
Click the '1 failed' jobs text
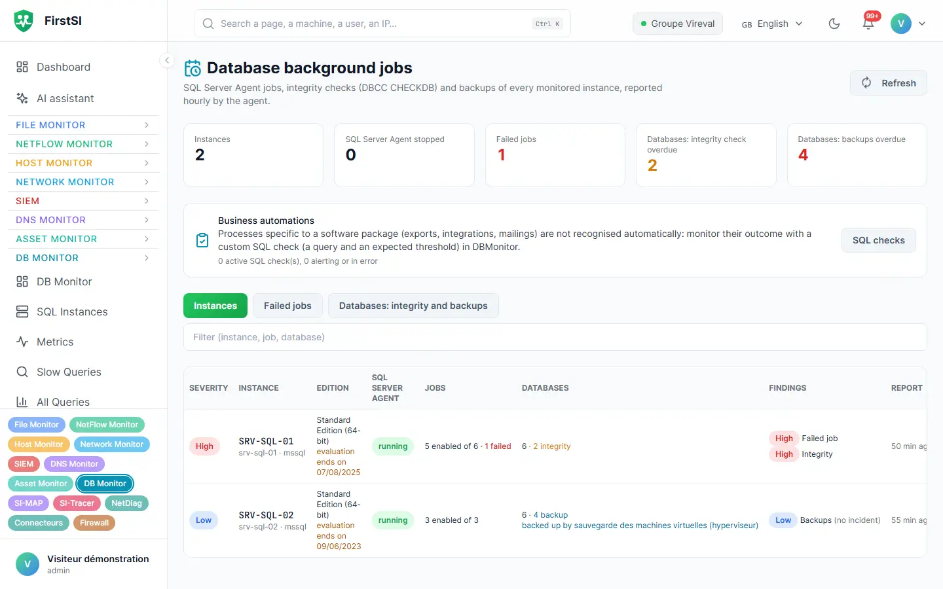pyautogui.click(x=498, y=446)
